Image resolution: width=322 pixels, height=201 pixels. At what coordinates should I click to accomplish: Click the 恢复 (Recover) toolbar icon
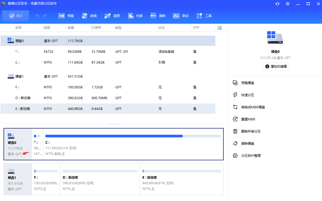click(135, 16)
